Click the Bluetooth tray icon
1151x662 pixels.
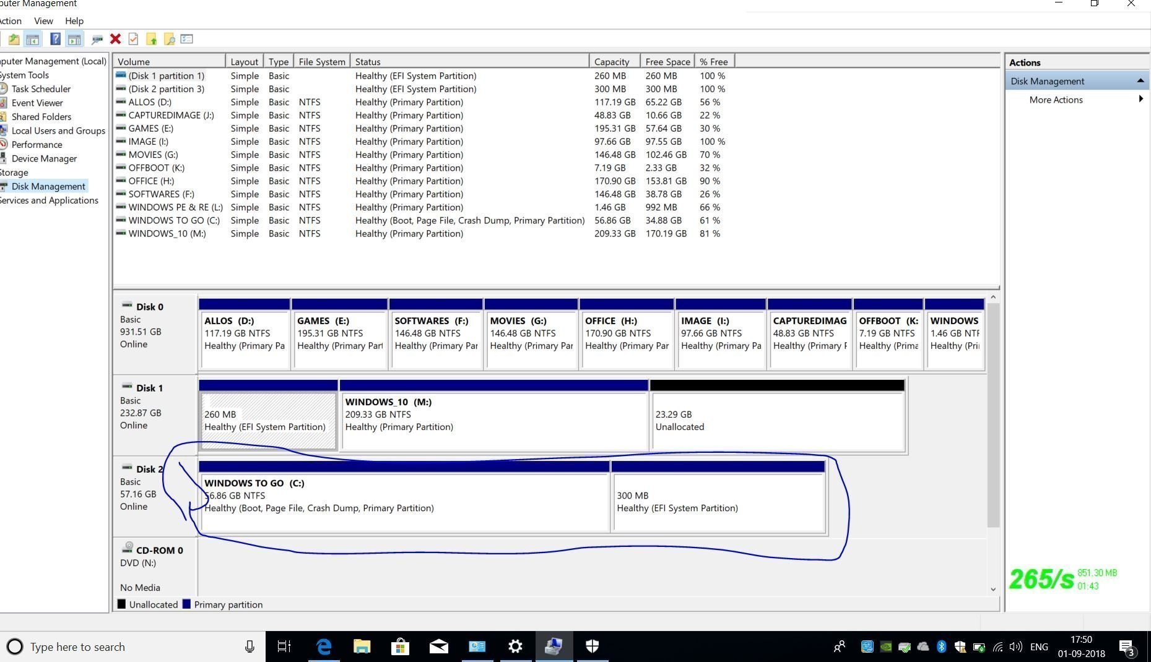[x=941, y=647]
